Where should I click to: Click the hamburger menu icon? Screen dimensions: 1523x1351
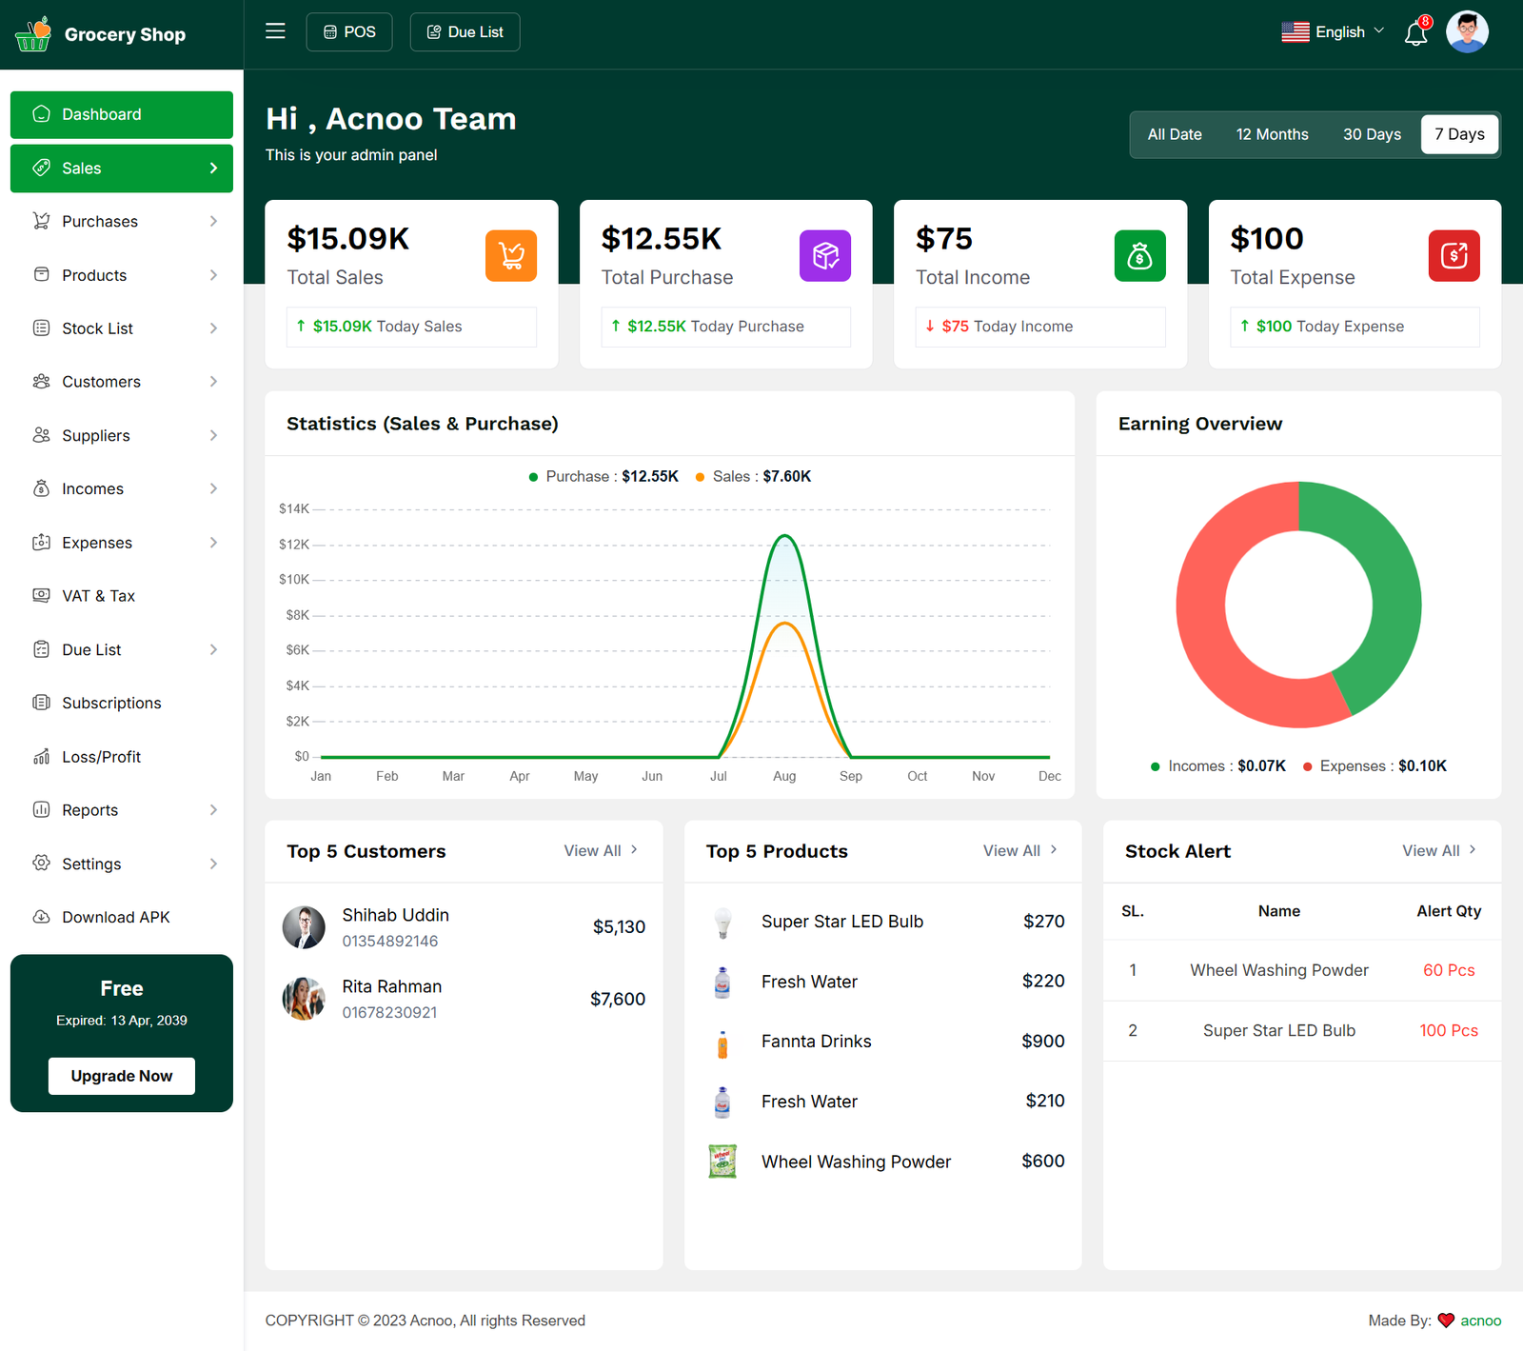point(275,31)
